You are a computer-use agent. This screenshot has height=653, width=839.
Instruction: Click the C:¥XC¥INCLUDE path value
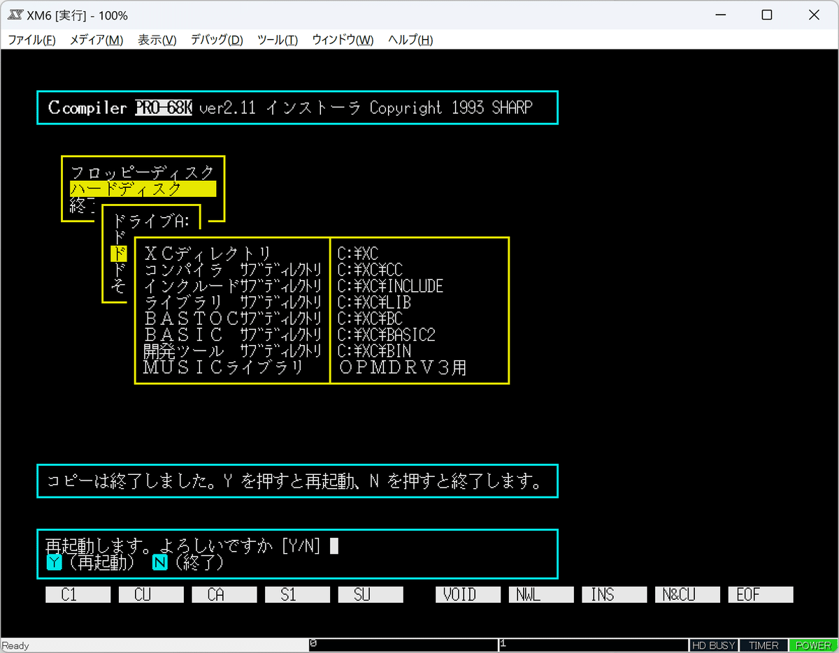click(x=390, y=286)
